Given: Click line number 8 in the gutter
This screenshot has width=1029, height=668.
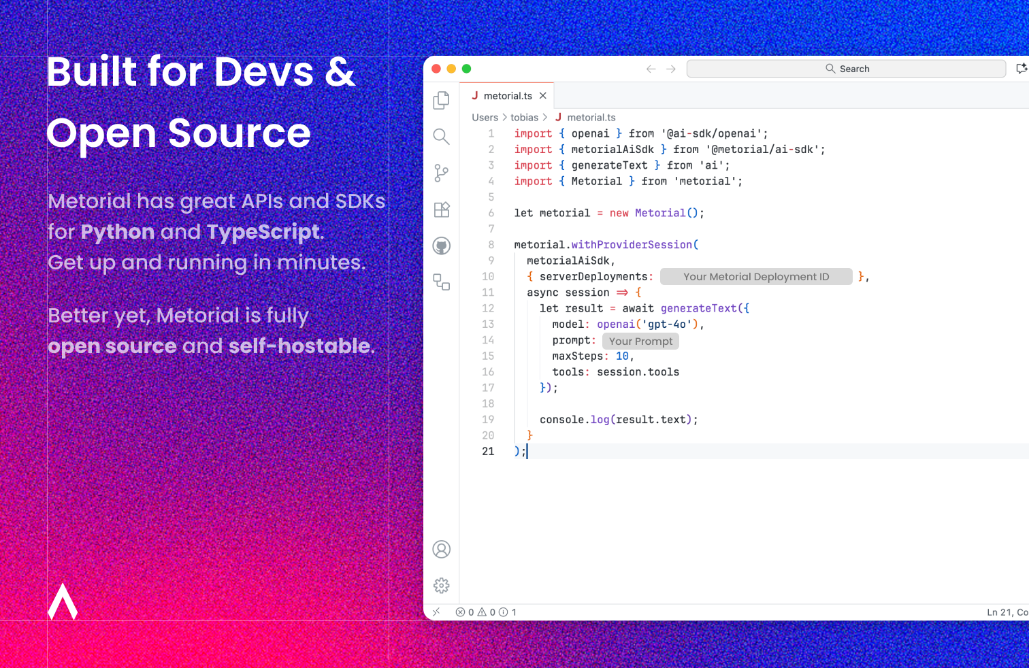Looking at the screenshot, I should 491,245.
